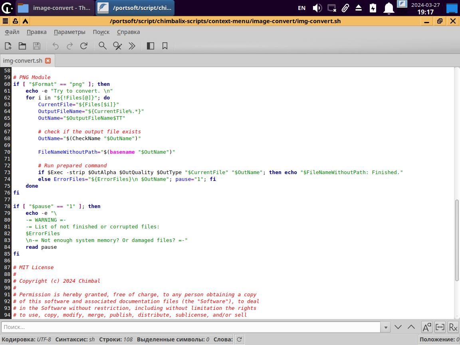460x345 pixels.
Task: Open the Файл menu
Action: (x=12, y=32)
